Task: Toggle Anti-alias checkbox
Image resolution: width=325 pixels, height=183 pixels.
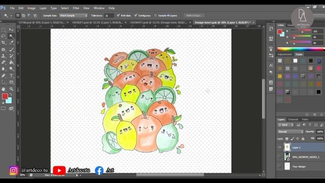Action: (x=118, y=15)
